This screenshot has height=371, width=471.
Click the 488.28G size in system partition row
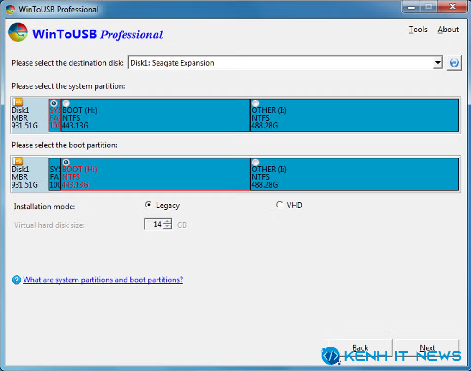[x=264, y=126]
